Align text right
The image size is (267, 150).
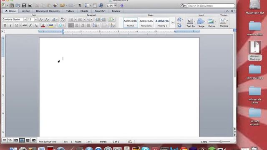coord(83,25)
